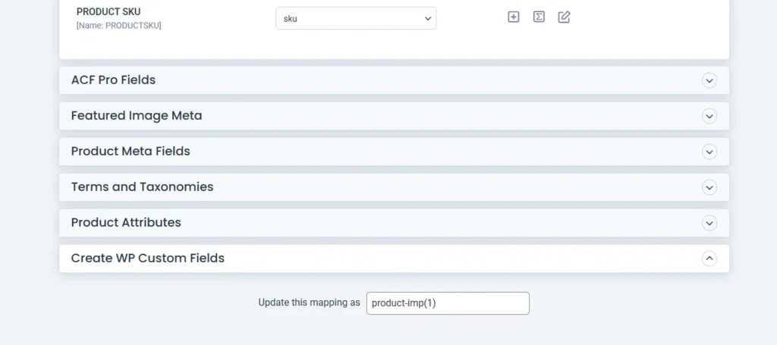This screenshot has width=777, height=345.
Task: Click the Product Attributes chevron icon
Action: (709, 223)
